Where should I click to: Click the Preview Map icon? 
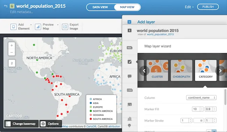(x=38, y=27)
